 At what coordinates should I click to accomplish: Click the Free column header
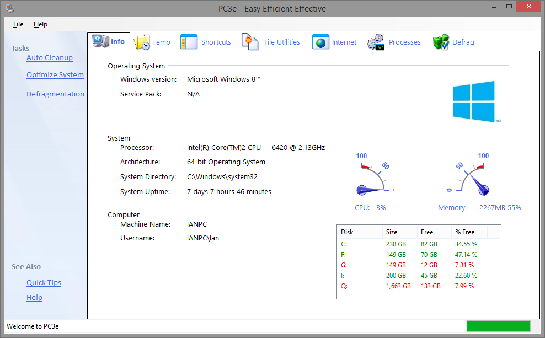click(x=434, y=232)
